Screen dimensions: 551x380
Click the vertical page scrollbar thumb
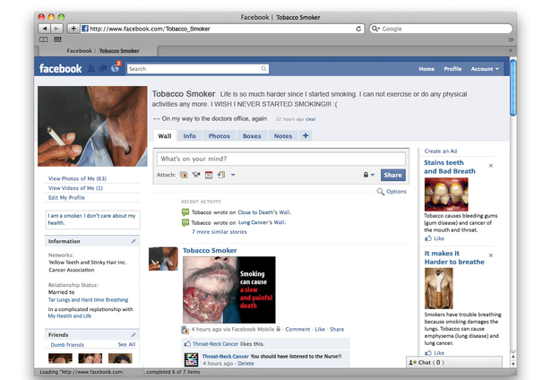pyautogui.click(x=513, y=88)
